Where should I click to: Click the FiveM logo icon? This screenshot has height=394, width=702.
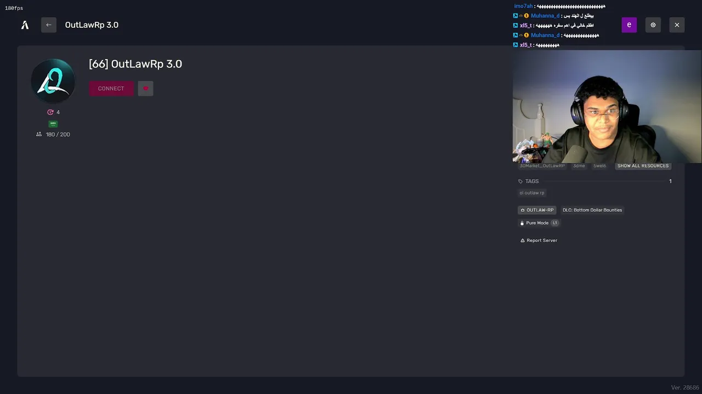(25, 25)
